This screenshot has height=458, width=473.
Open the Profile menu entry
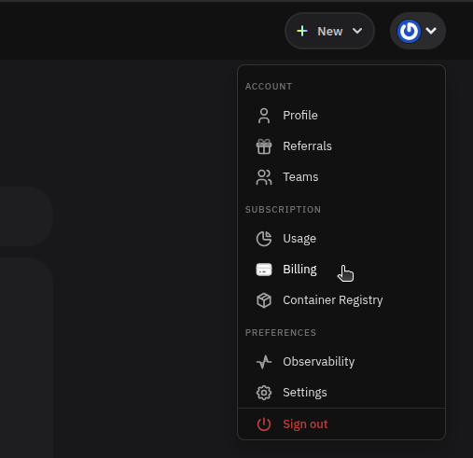pyautogui.click(x=341, y=116)
